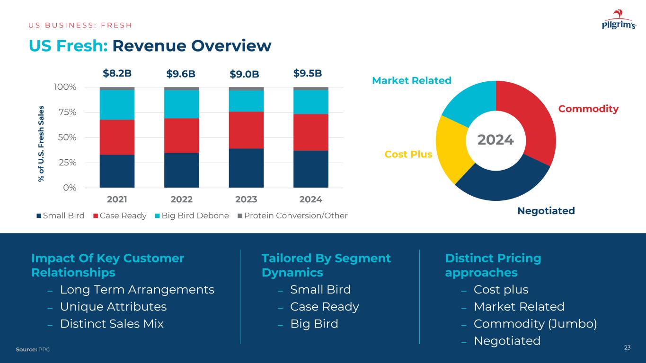The image size is (646, 363).
Task: Click the Protein Conversion/Other legend swatch
Action: [239, 216]
